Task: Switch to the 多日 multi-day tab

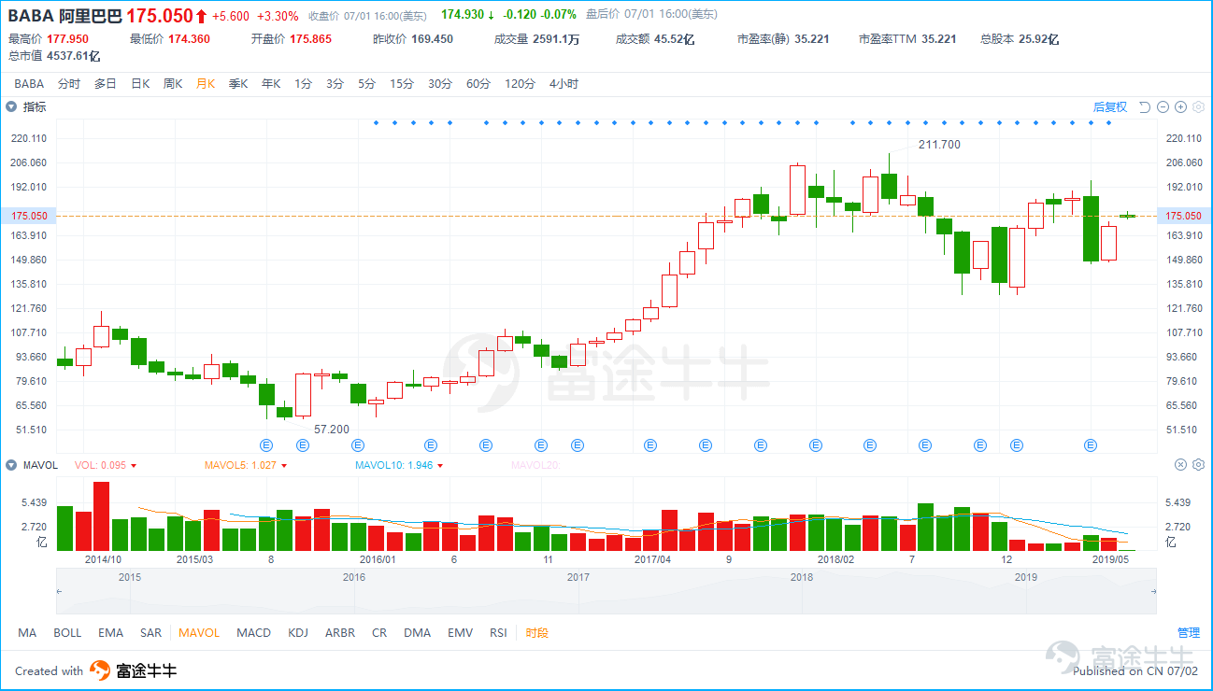Action: pos(106,84)
